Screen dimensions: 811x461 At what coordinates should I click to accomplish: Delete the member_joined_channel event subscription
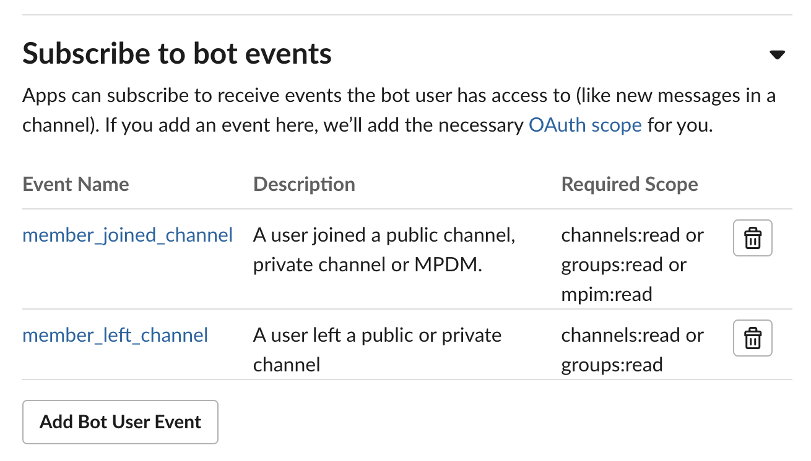point(752,238)
